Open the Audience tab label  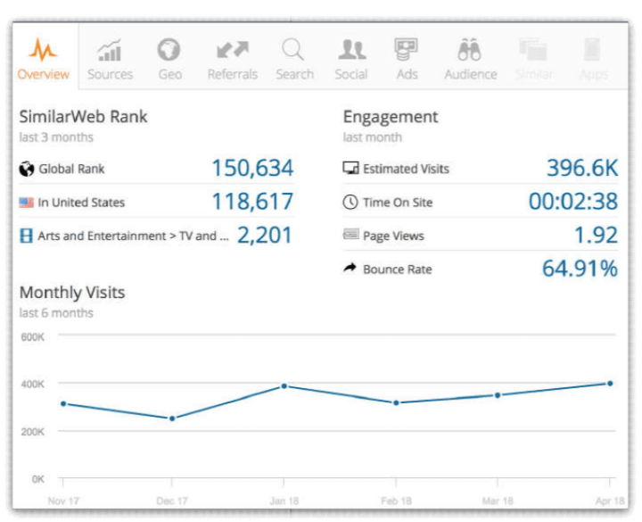pos(471,74)
